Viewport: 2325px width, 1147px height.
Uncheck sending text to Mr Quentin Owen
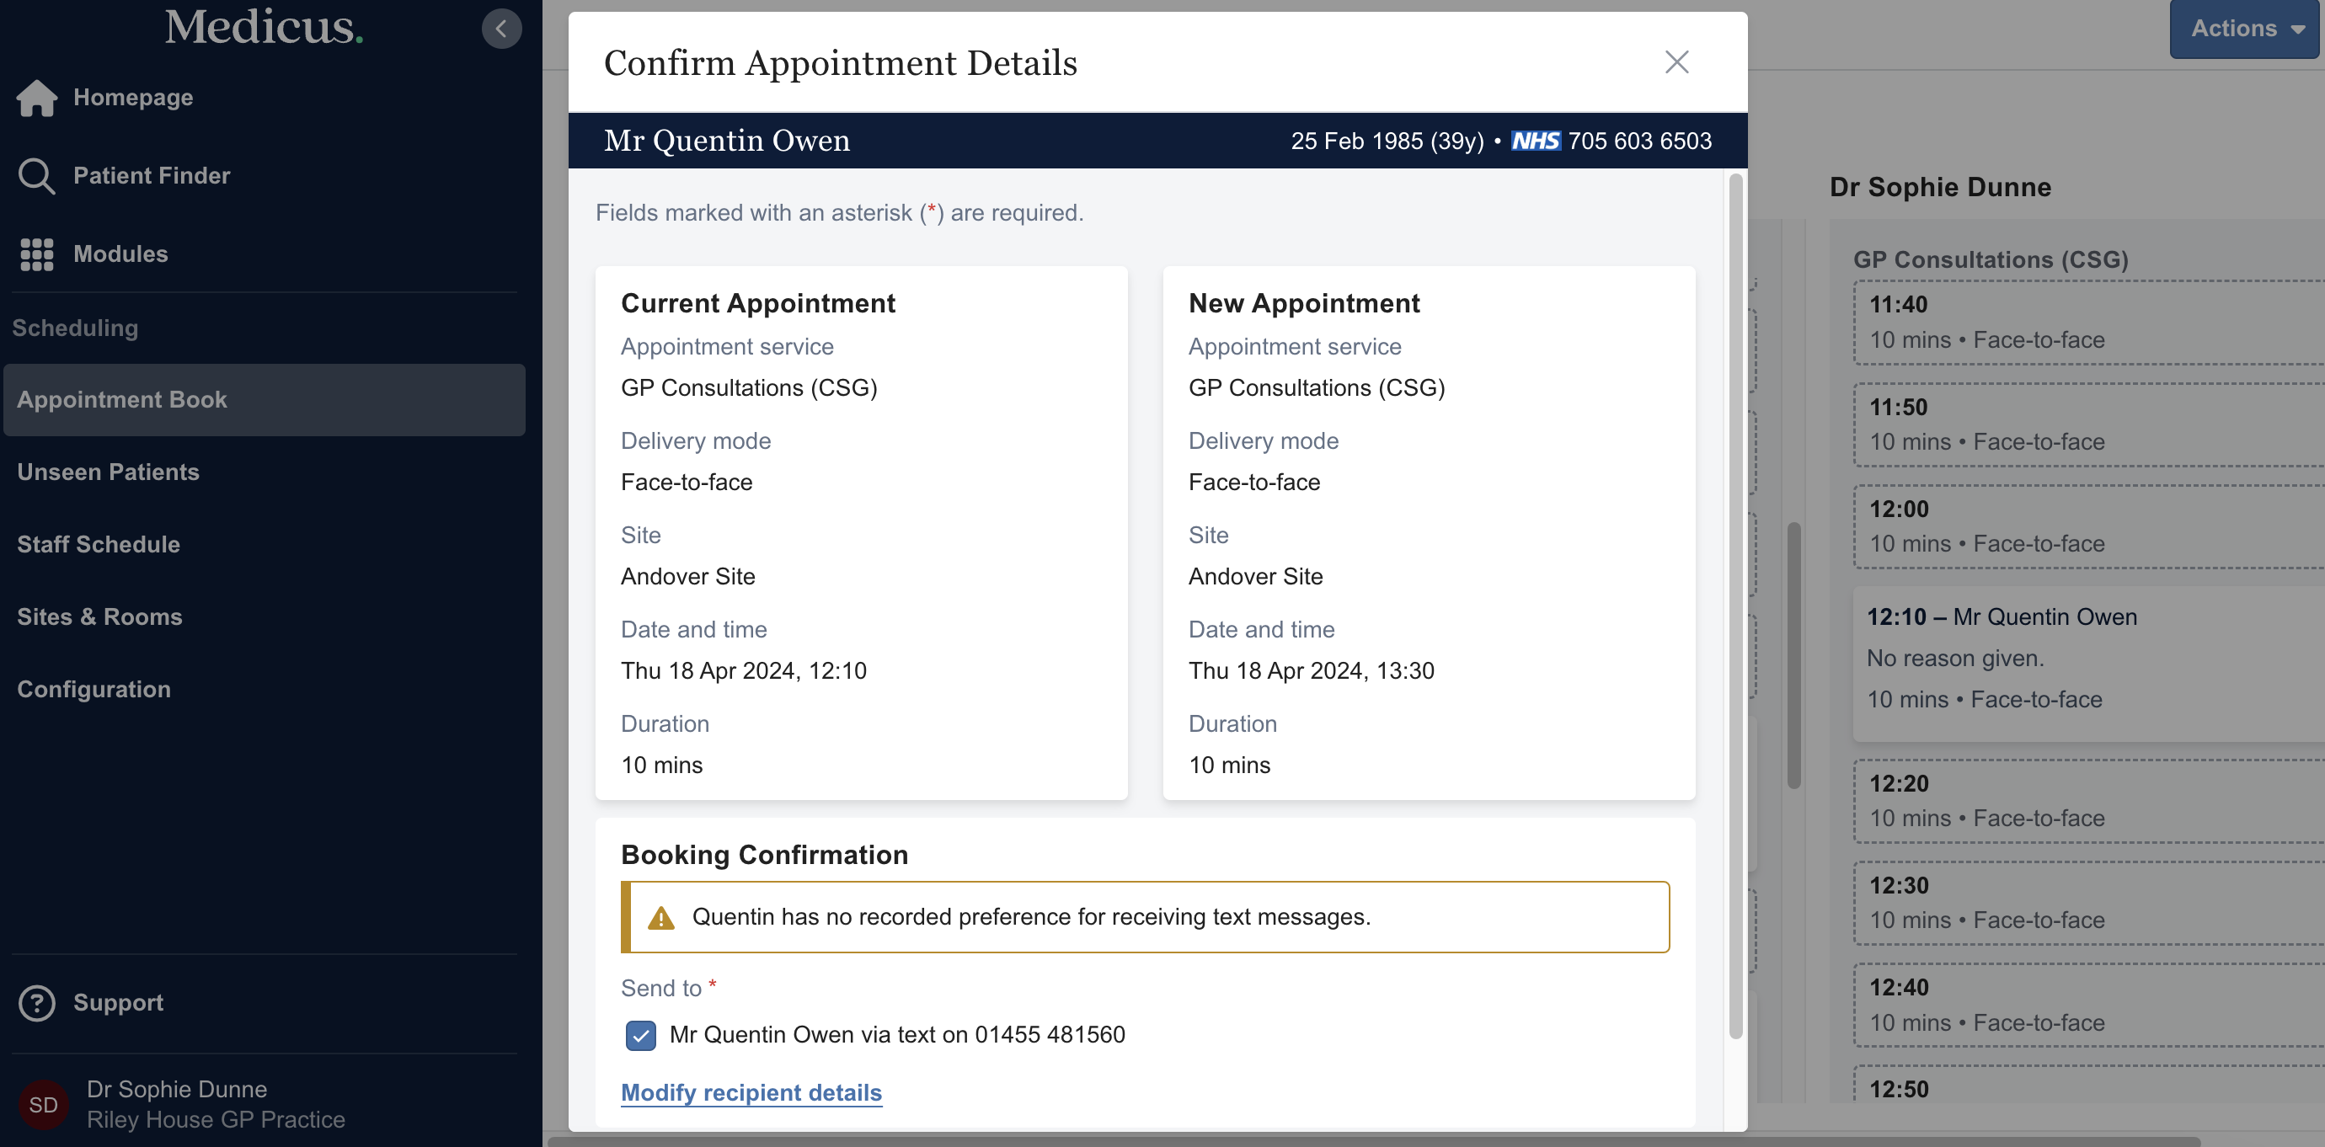[641, 1035]
